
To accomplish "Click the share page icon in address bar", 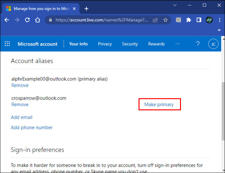I will pos(156,20).
